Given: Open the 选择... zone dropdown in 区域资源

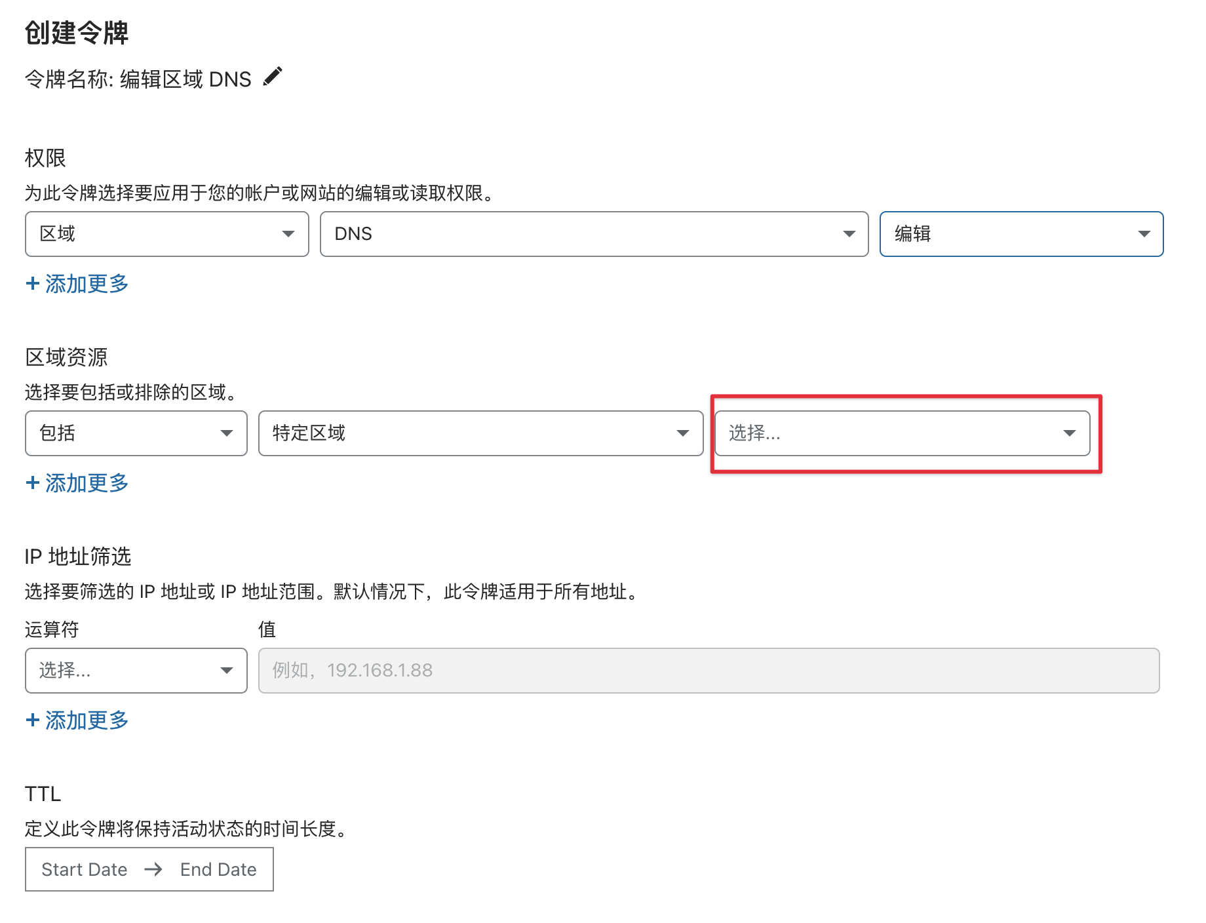Looking at the screenshot, I should tap(901, 433).
